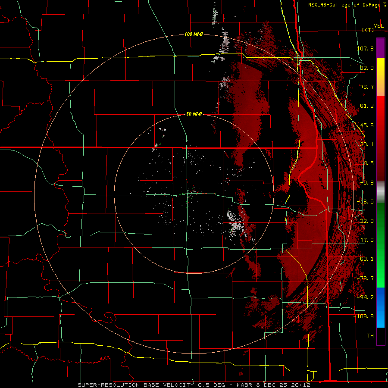Click the -94.2 velocity scale value
This screenshot has width=388, height=388.
click(x=365, y=297)
